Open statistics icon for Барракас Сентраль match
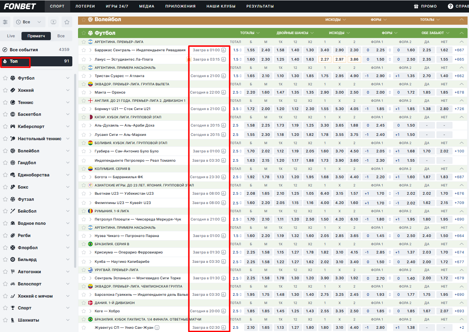The image size is (469, 332). tap(224, 50)
